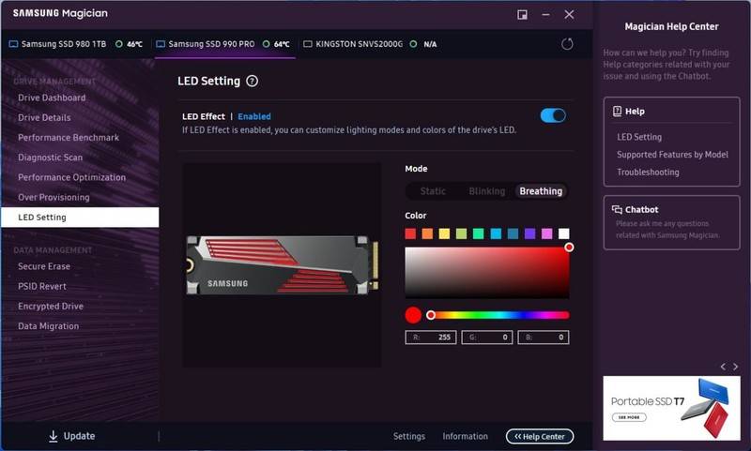Viewport: 751px width, 451px height.
Task: Toggle the LED Effect switch off
Action: coord(553,115)
